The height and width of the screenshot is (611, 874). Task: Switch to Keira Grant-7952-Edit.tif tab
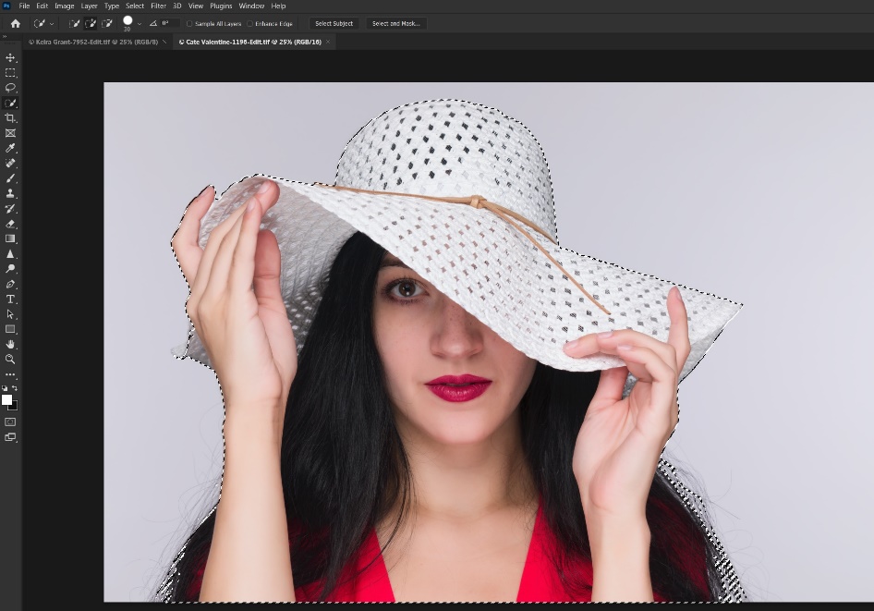click(92, 42)
